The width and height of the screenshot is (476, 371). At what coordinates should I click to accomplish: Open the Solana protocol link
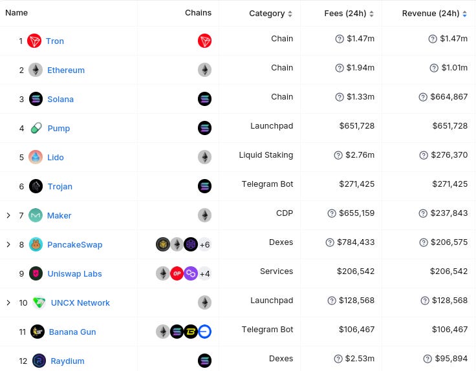coord(60,99)
